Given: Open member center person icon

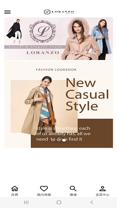Looking at the screenshot, I should coord(102,188).
